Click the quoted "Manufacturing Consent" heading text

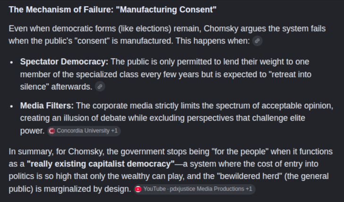pos(166,9)
